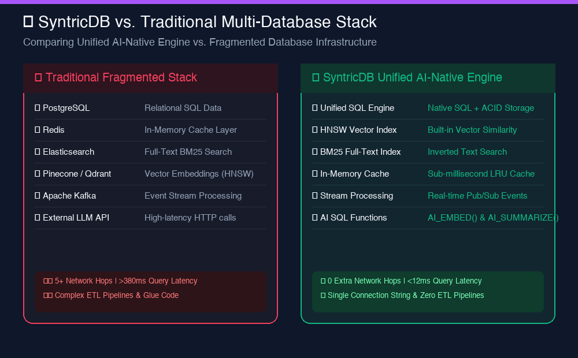Click 'Built-in Vector Similarity' text
Viewport: 578px width, 358px height.
point(472,130)
